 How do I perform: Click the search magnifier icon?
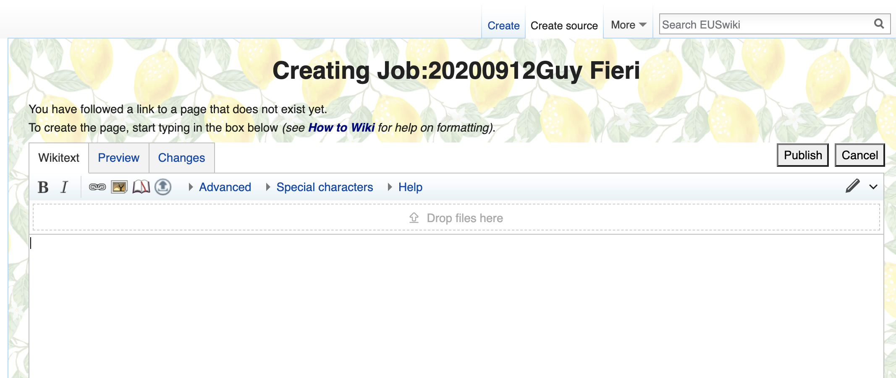pos(879,23)
